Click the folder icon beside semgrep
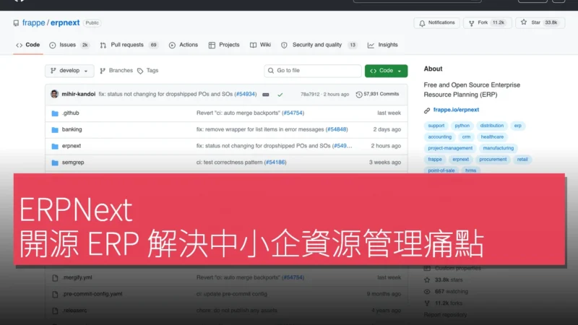 [55, 162]
